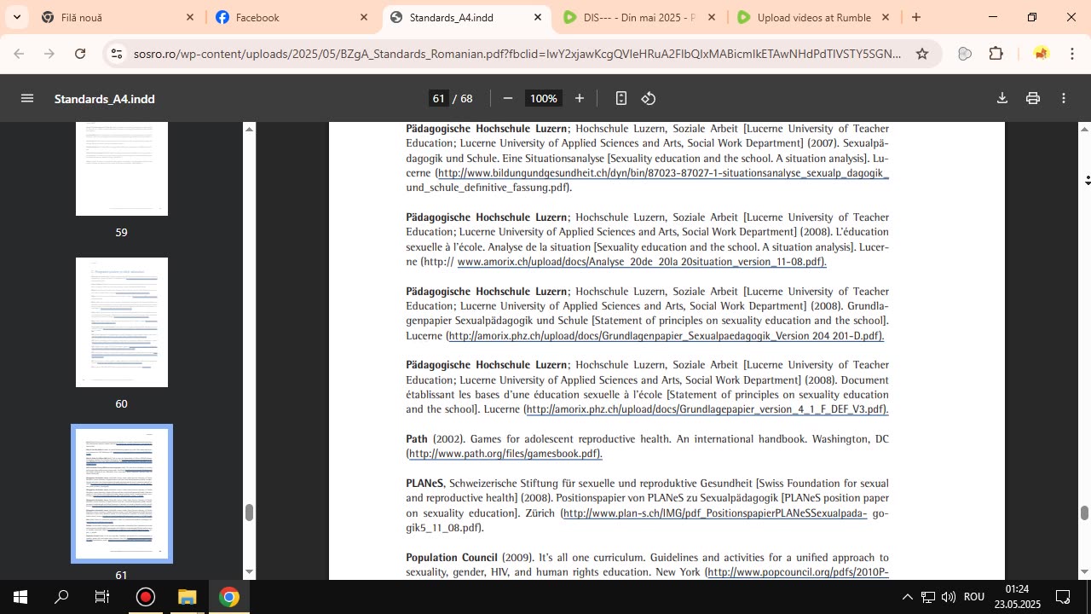Click the Fit to page icon
Screen dimensions: 1091x614
pyautogui.click(x=621, y=98)
